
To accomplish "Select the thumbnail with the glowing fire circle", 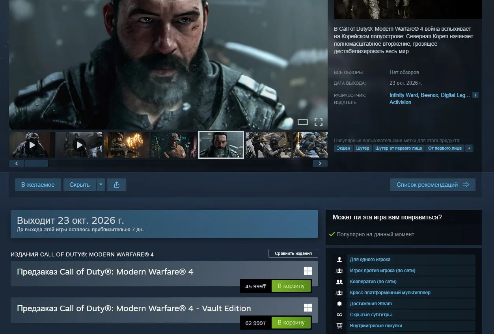I will click(127, 145).
